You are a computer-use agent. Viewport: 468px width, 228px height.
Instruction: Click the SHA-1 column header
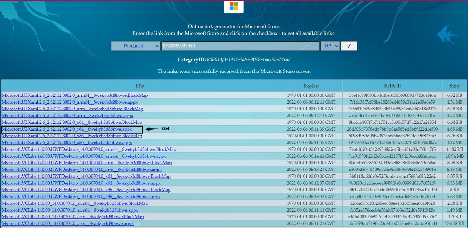point(392,86)
